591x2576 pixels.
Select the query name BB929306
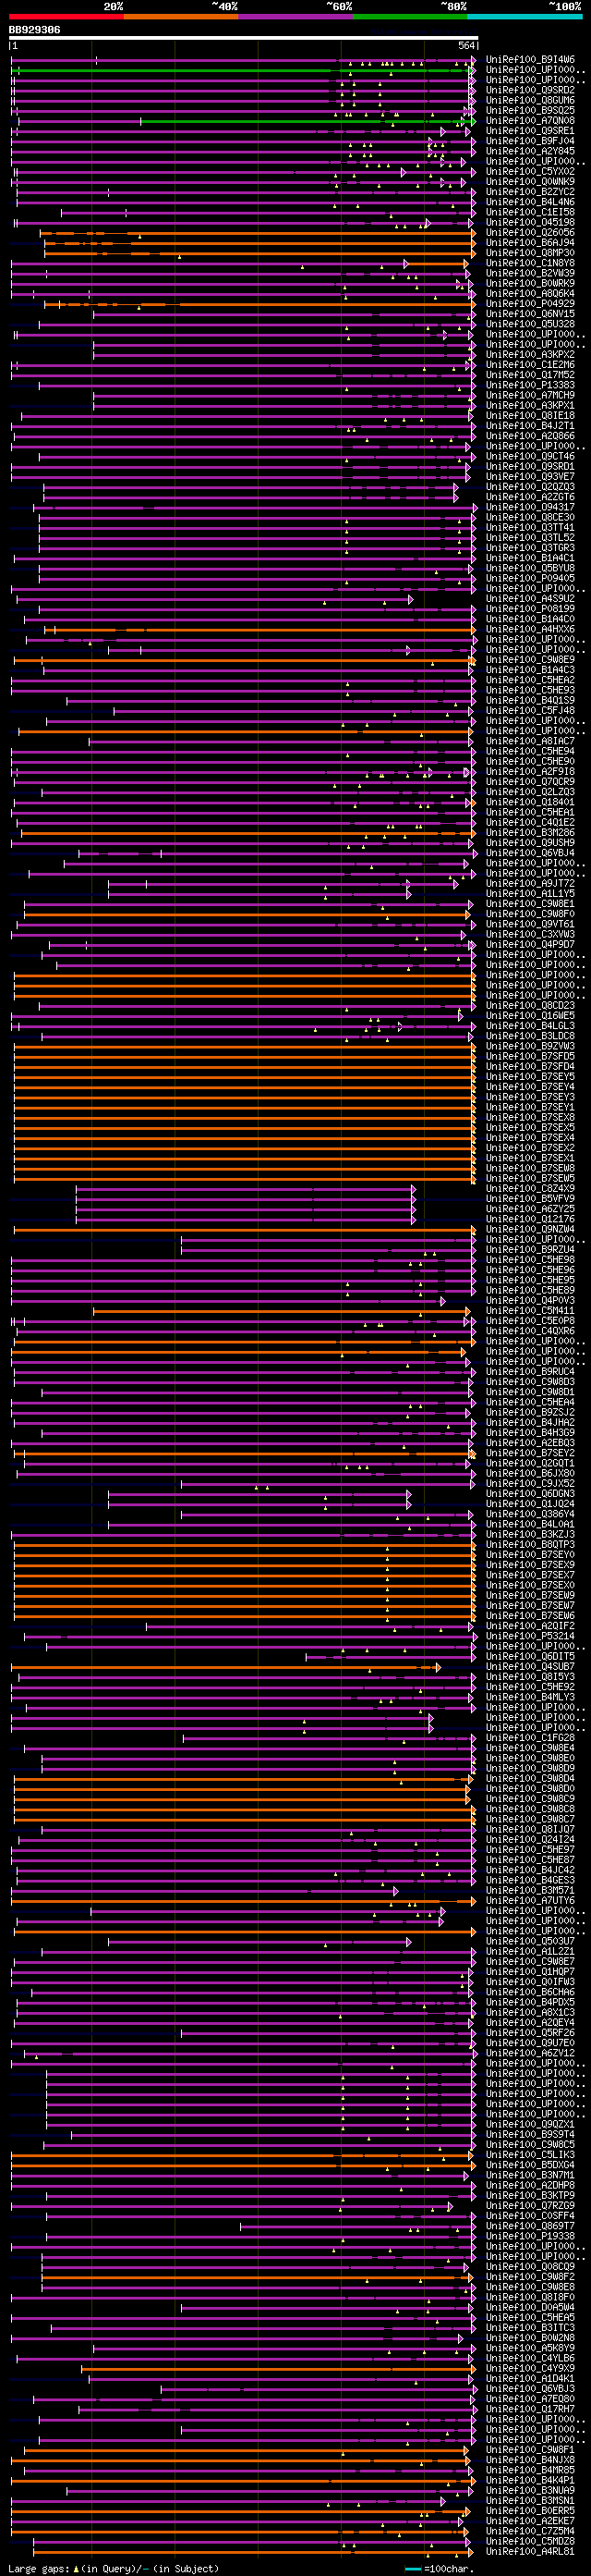(34, 30)
